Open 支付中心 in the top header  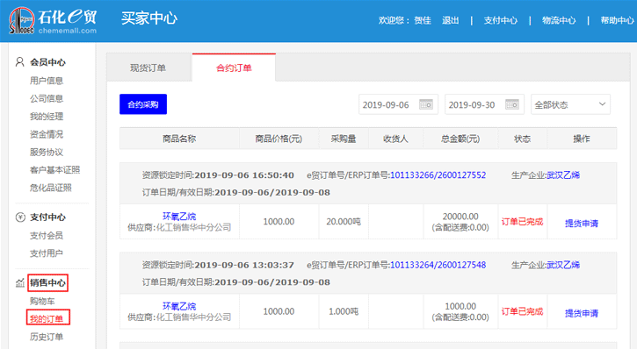pos(501,20)
